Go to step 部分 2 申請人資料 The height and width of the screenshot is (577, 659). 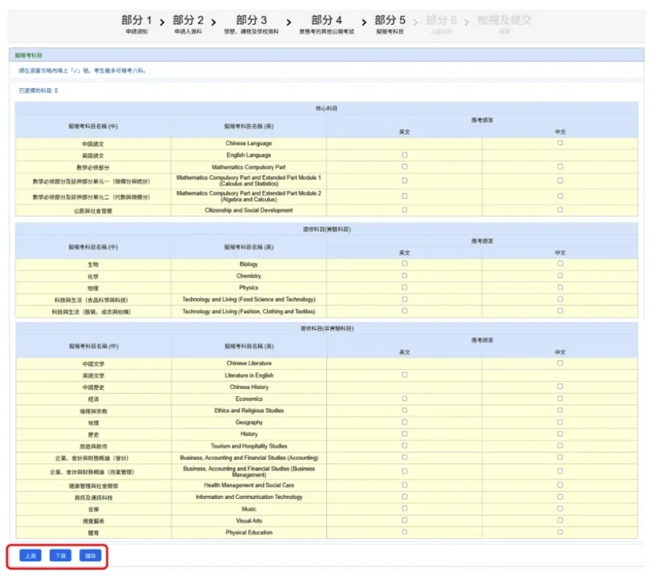coord(188,24)
